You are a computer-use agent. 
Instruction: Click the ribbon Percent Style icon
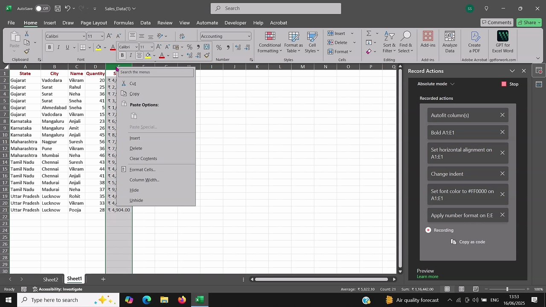click(x=219, y=47)
